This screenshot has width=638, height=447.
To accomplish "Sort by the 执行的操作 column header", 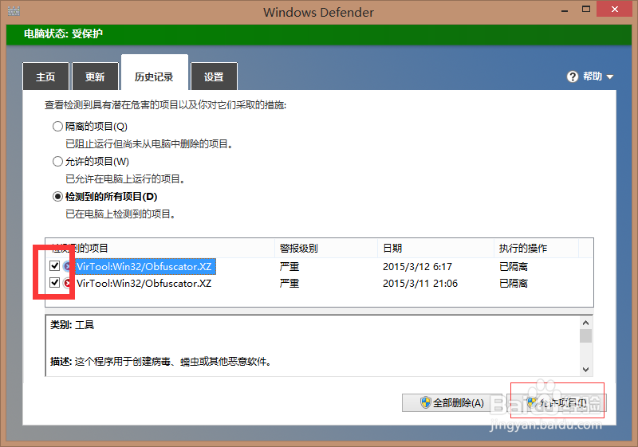I will click(x=536, y=249).
